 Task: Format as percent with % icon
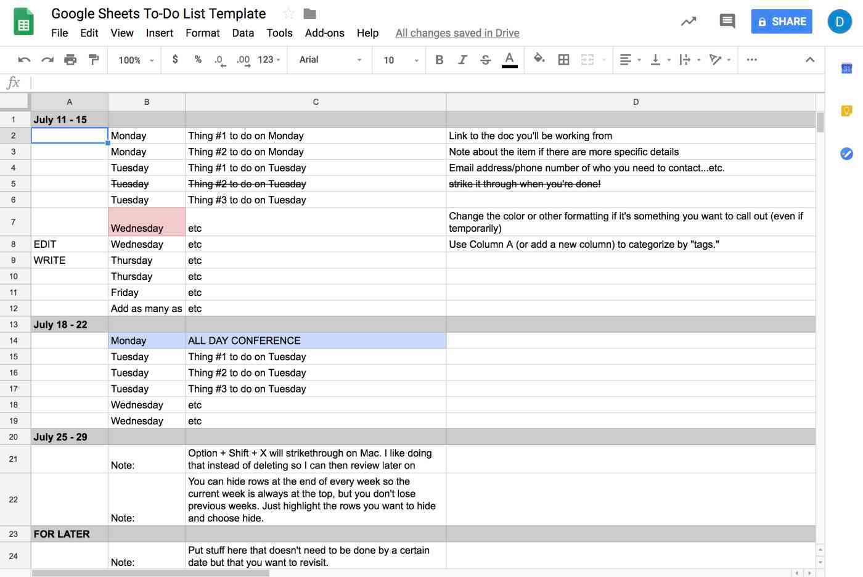tap(198, 59)
